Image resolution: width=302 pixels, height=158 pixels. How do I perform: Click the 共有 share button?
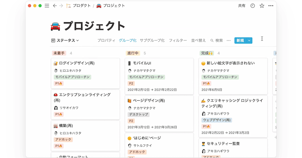coord(242,6)
